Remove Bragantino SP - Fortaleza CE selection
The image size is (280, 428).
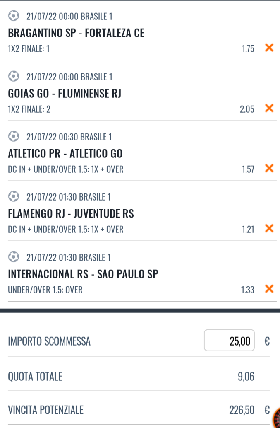pos(269,48)
